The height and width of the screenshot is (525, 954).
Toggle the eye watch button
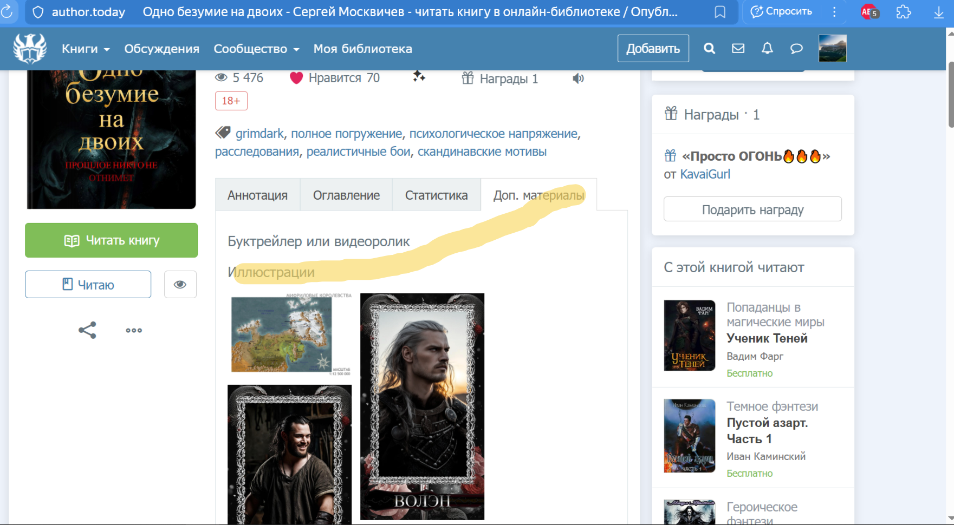click(180, 285)
